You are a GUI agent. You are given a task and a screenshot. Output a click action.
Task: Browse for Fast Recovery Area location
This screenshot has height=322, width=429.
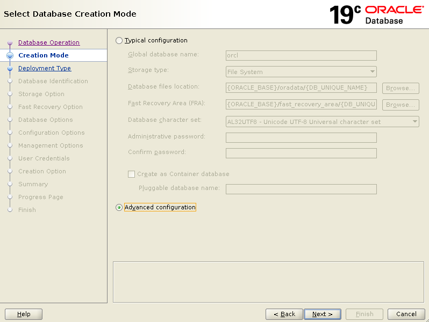(x=401, y=105)
